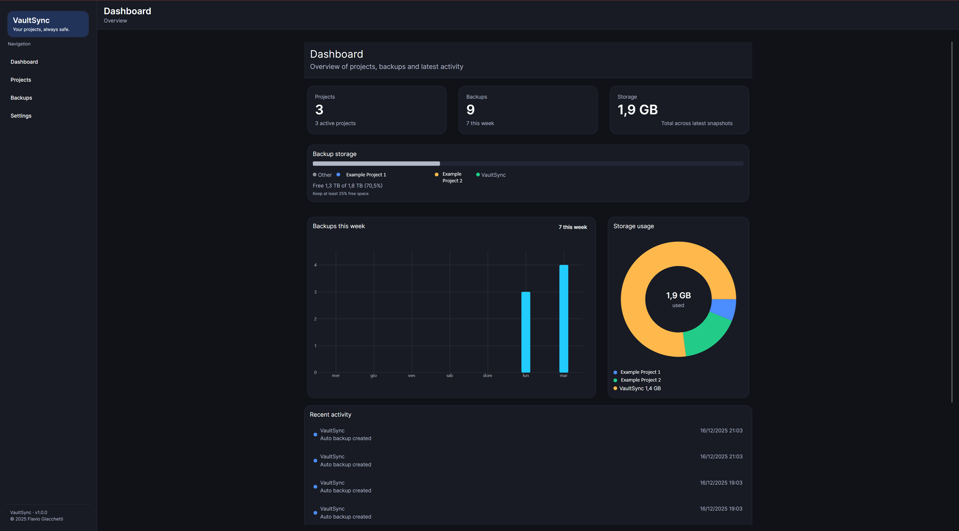The width and height of the screenshot is (959, 531).
Task: Open the Projects navigation item
Action: 21,80
